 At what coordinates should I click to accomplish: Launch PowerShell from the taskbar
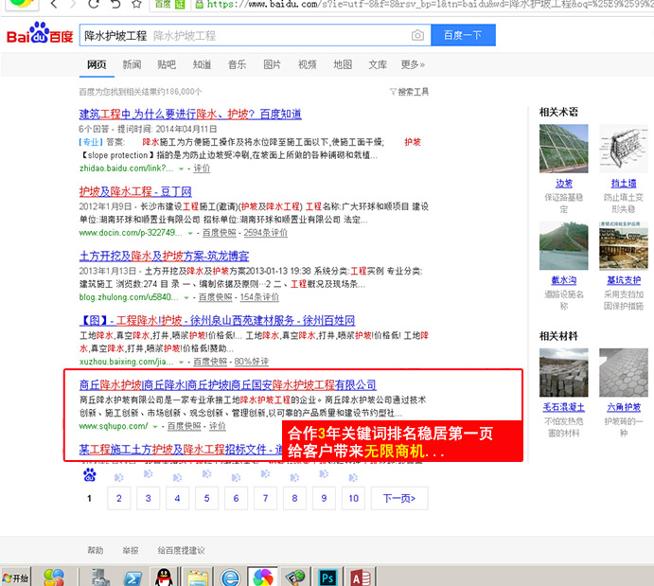coord(133,578)
